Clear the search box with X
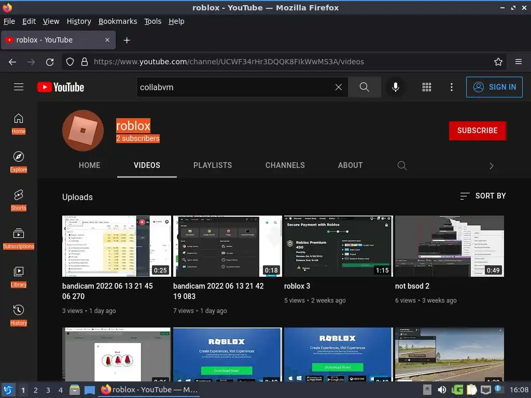 338,87
